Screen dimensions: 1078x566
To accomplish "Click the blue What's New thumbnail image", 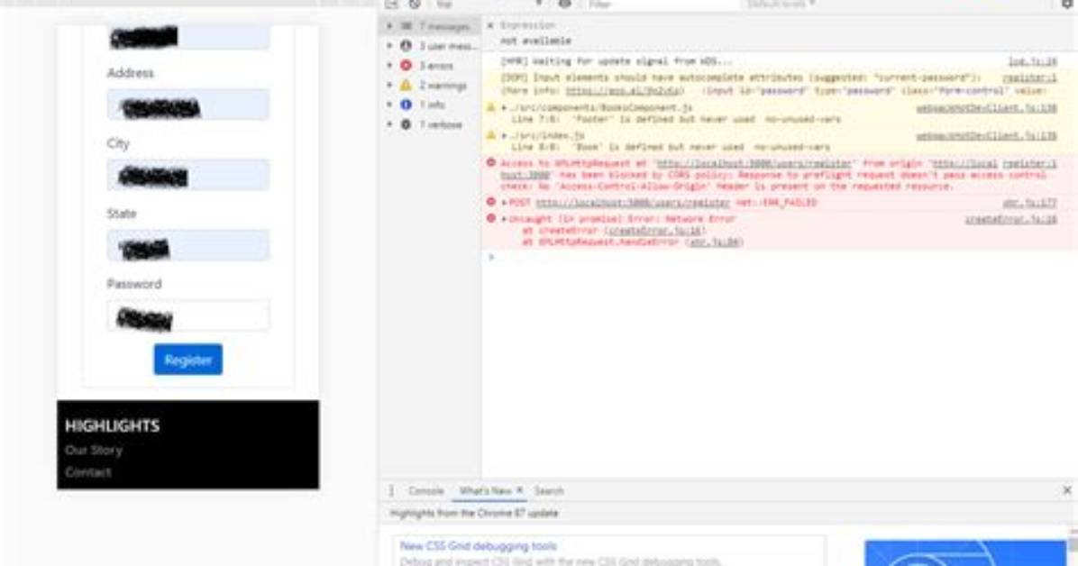I will pos(965,553).
